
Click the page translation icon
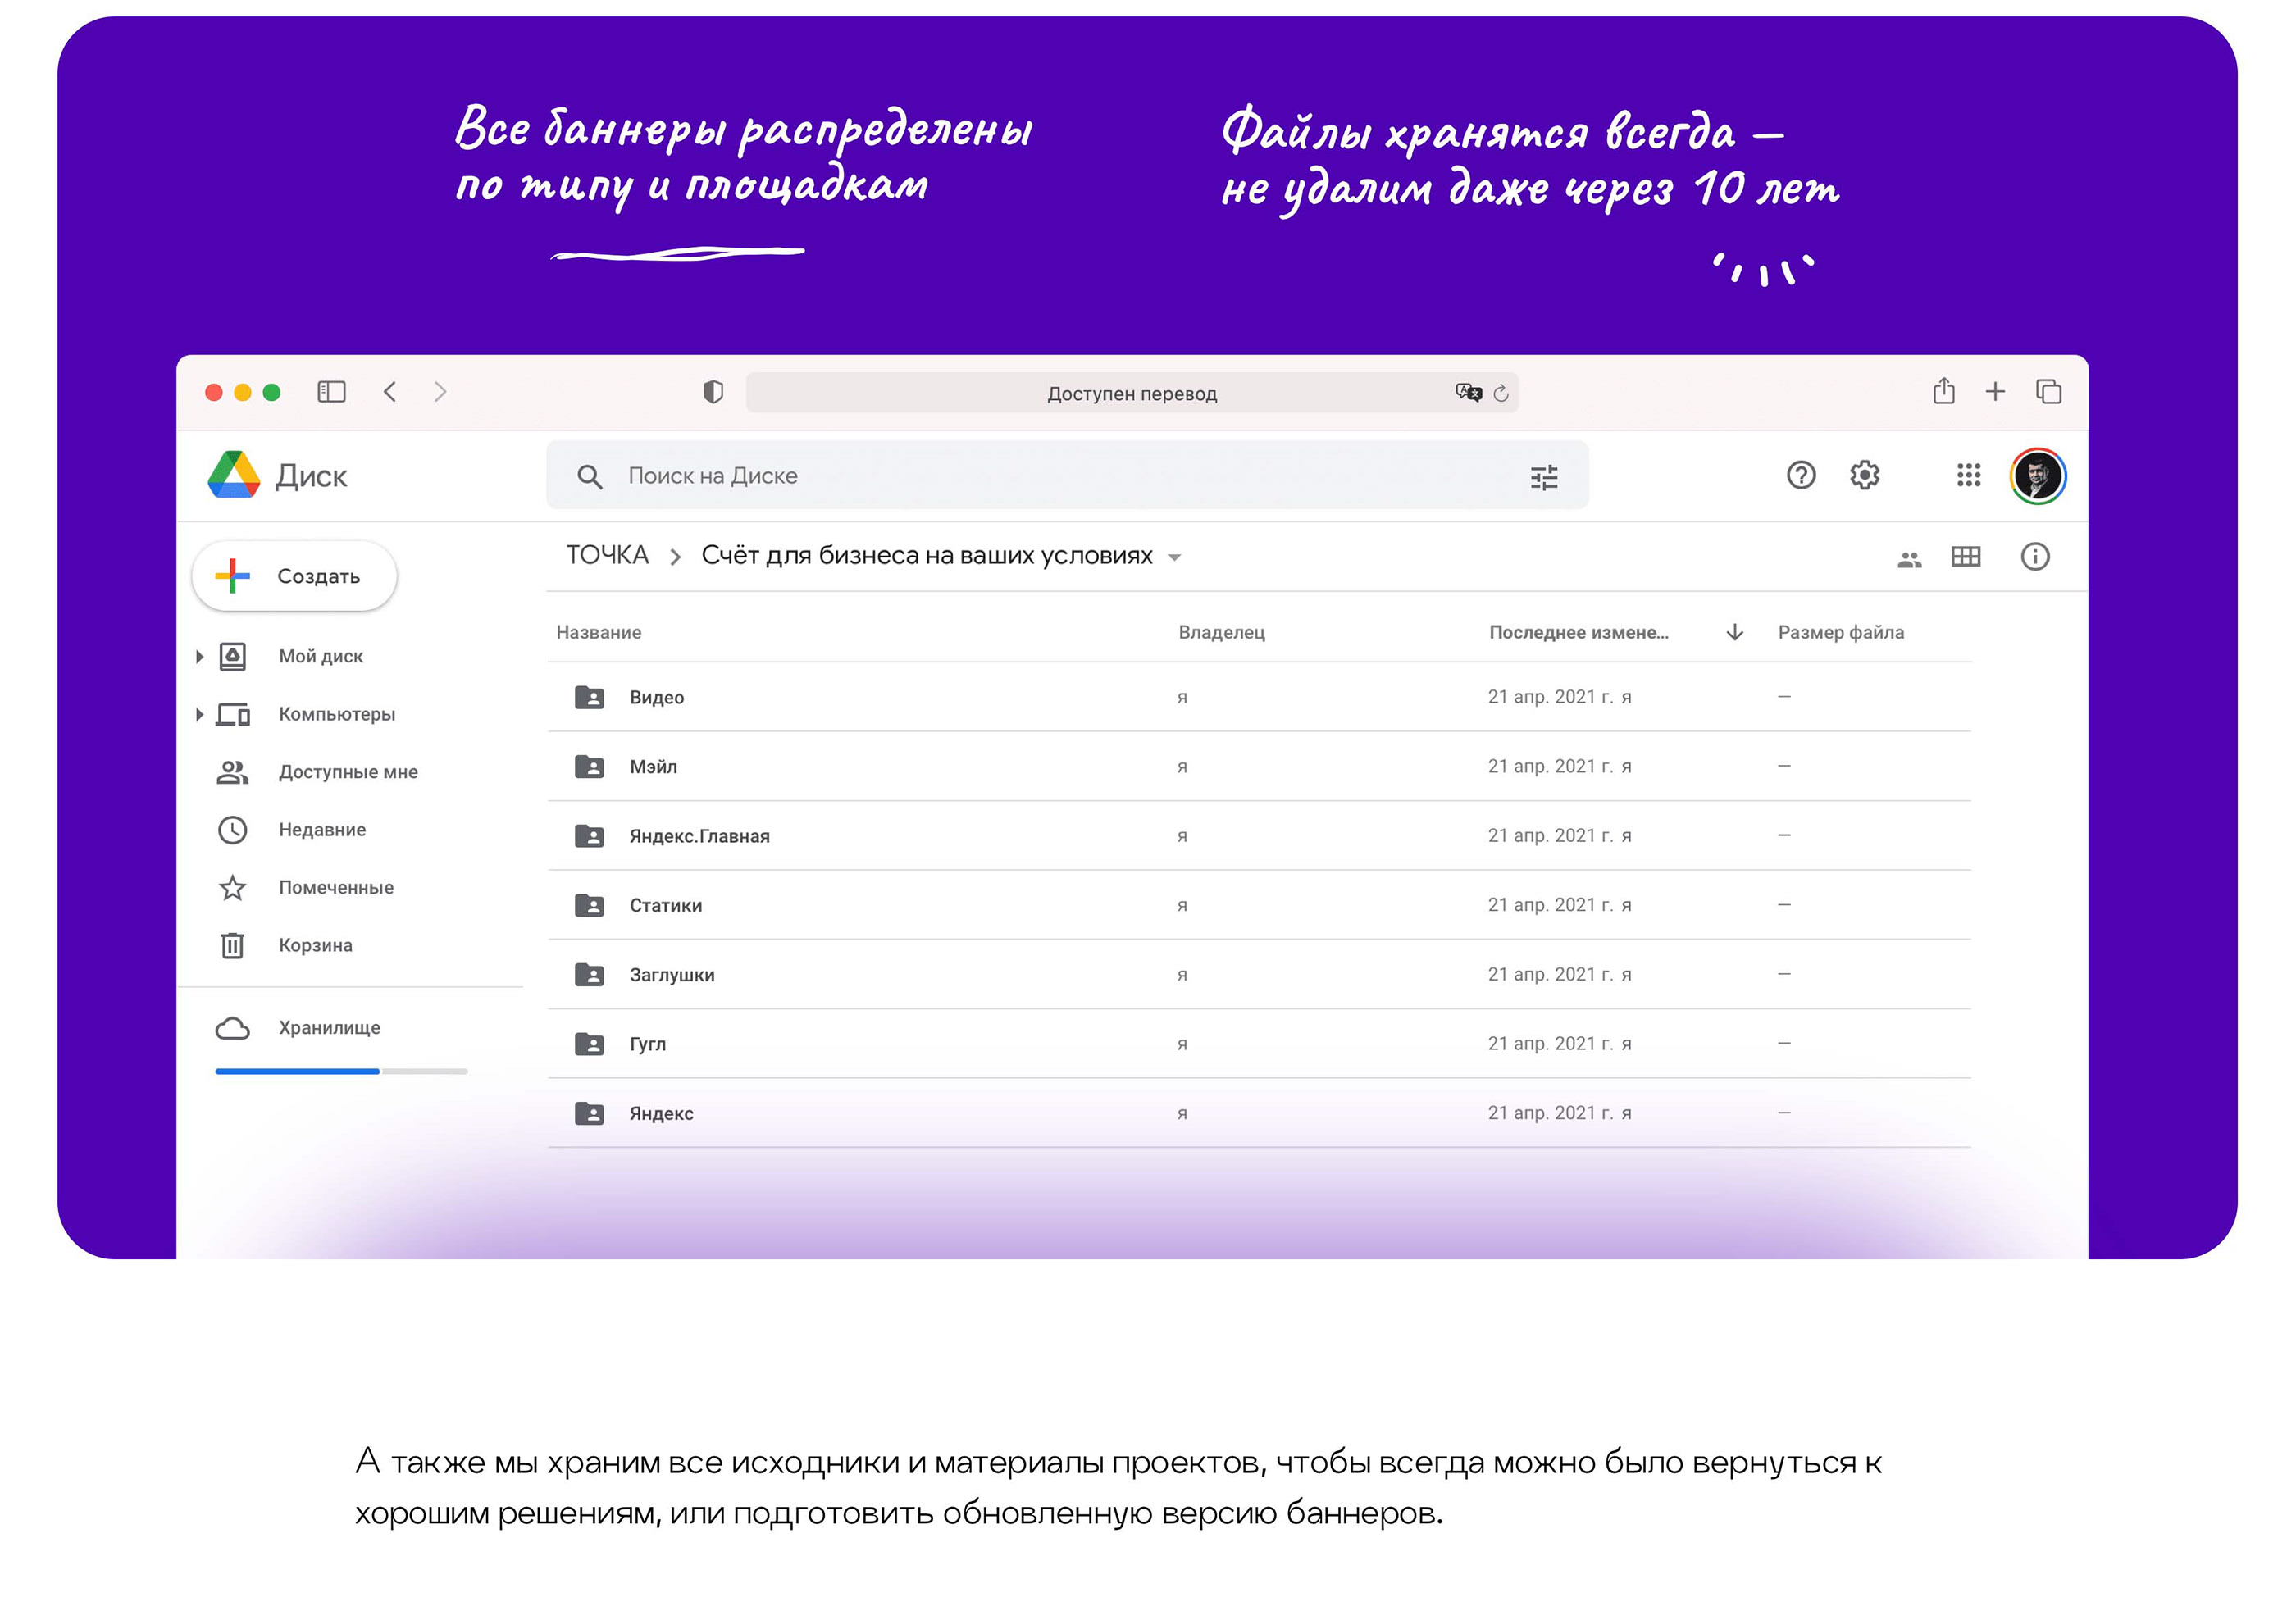click(1467, 392)
